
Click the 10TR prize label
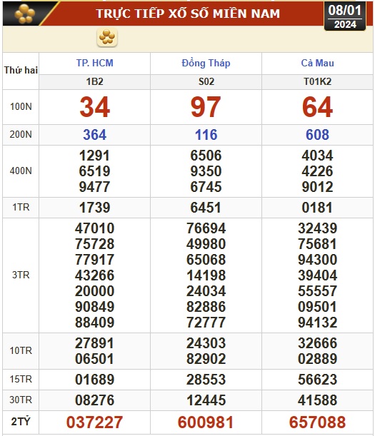pyautogui.click(x=21, y=351)
